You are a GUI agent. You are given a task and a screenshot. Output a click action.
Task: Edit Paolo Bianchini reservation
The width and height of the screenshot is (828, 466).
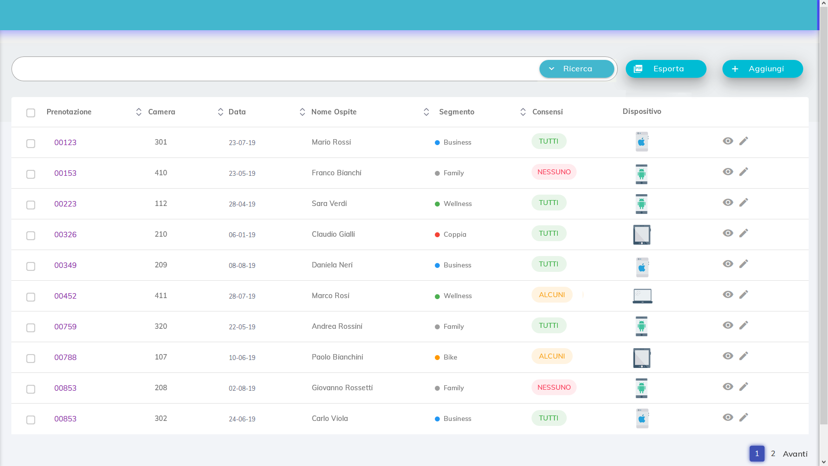(x=743, y=356)
